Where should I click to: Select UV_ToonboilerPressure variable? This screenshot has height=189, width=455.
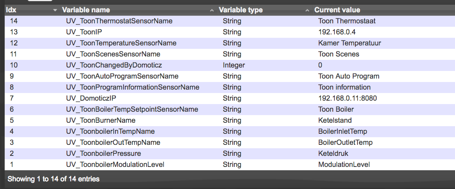point(104,153)
